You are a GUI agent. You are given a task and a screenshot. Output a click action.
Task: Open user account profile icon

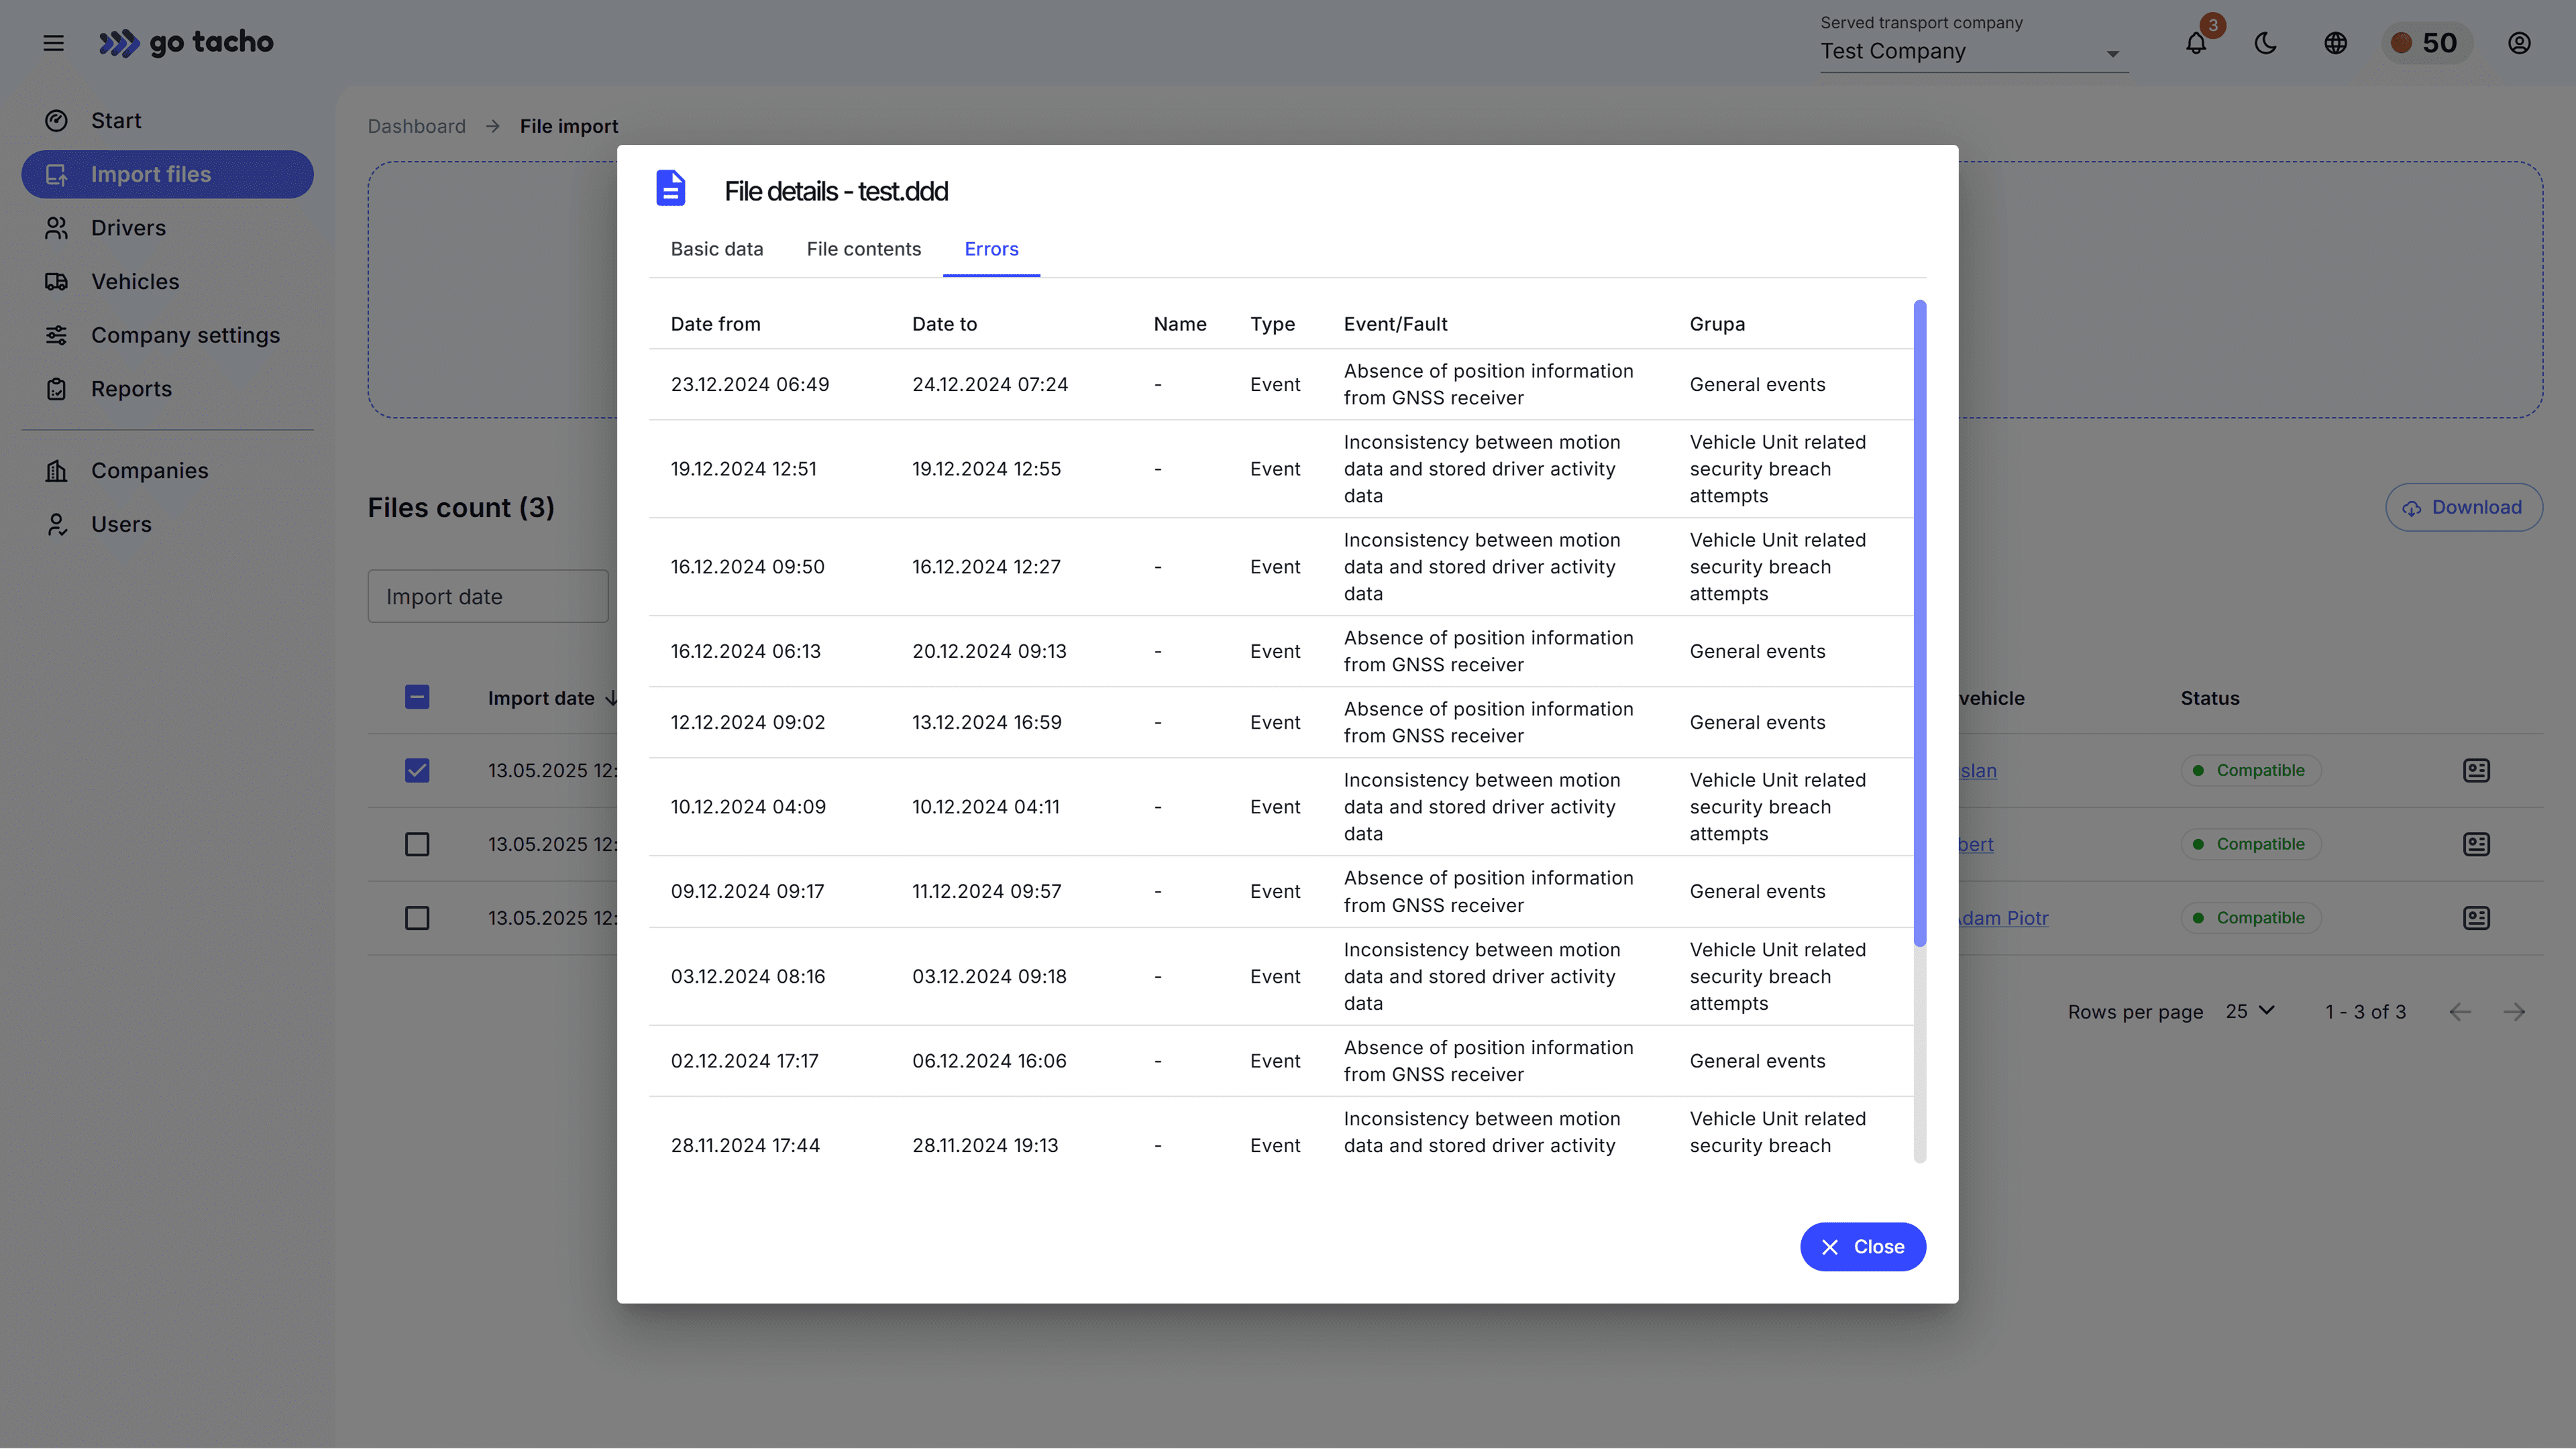2519,43
